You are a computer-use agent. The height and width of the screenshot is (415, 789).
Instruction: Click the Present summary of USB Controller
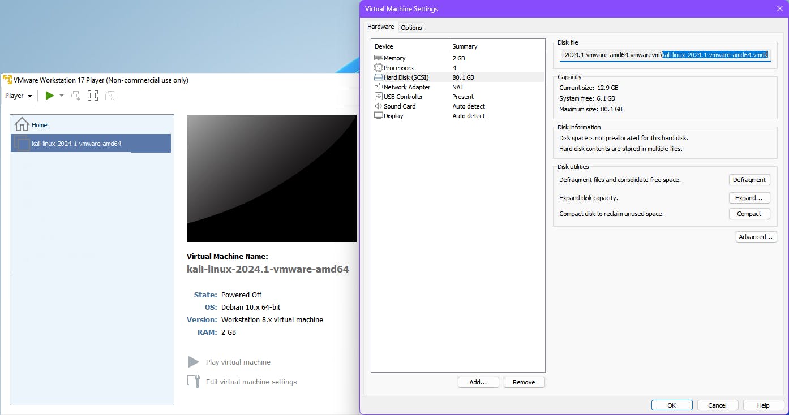(463, 97)
